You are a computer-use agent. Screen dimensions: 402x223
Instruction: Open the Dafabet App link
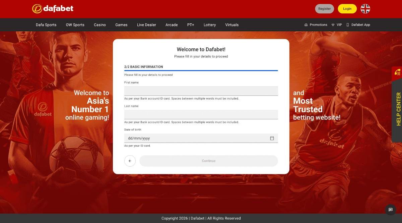[x=358, y=25]
